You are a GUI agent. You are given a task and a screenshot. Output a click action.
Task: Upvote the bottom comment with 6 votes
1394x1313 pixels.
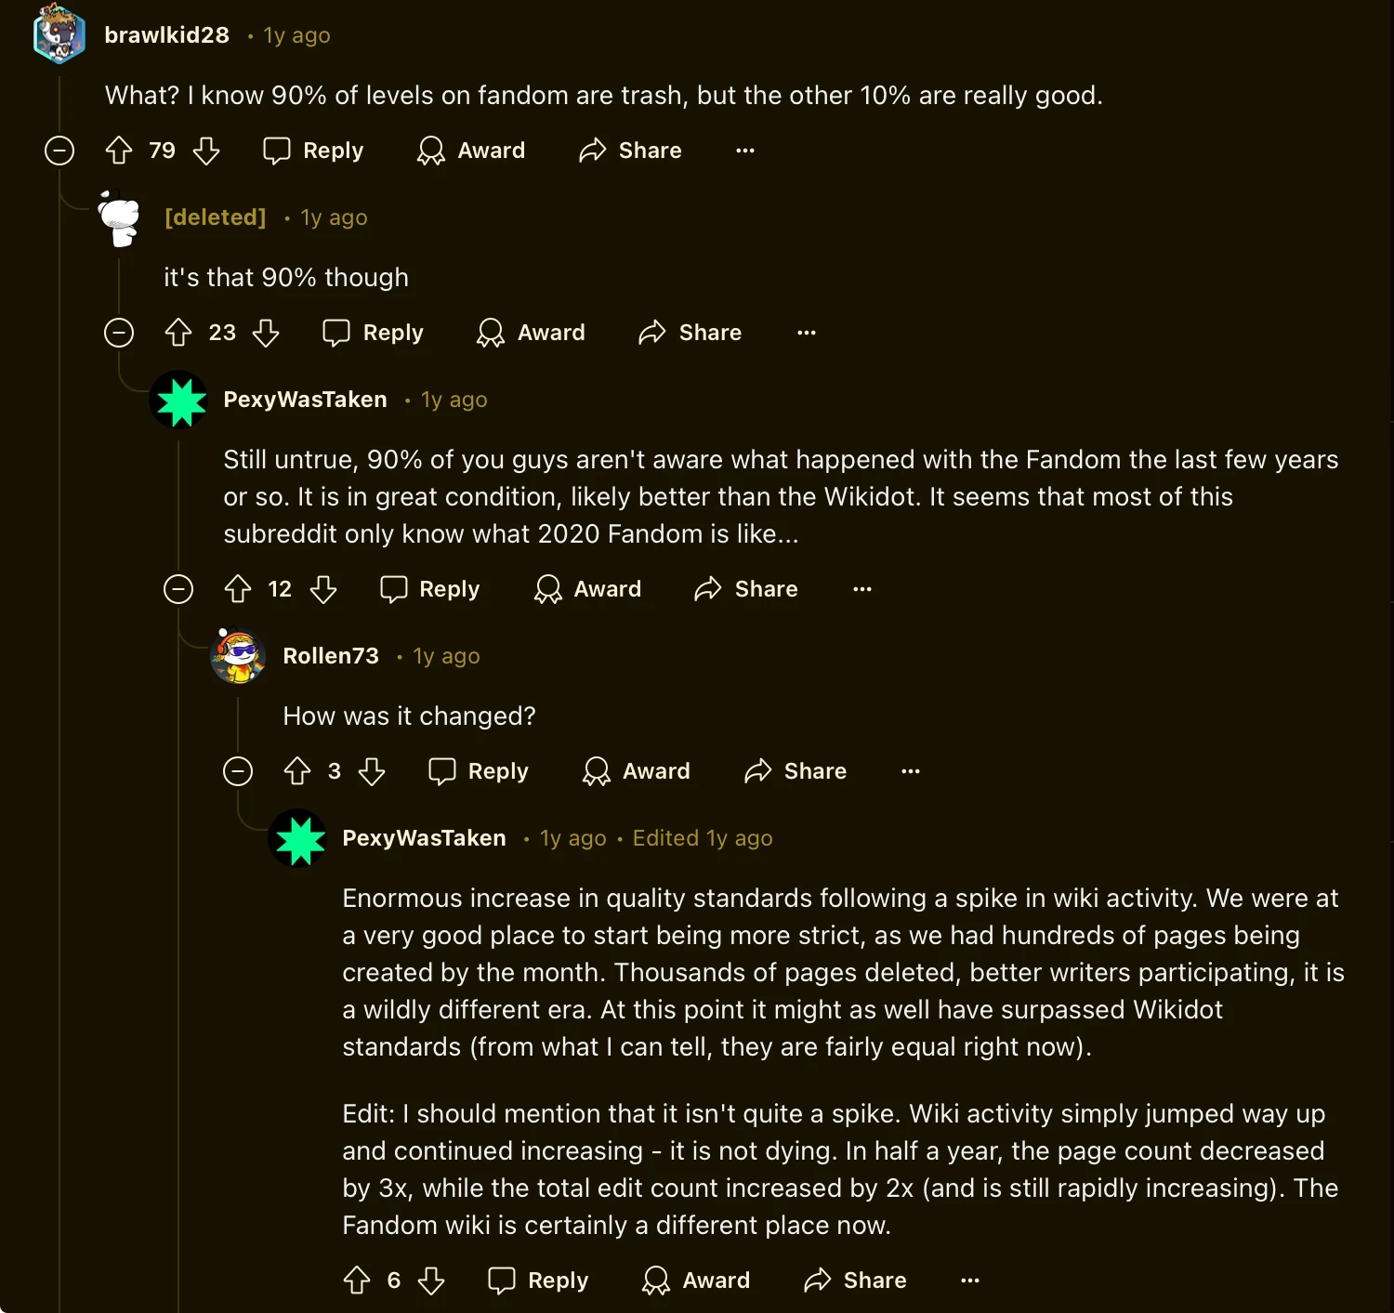(357, 1280)
